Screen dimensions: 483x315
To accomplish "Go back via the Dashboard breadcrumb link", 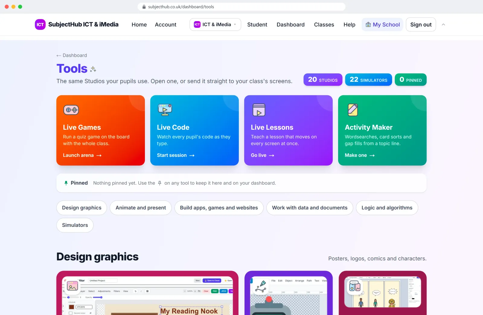I will [72, 55].
